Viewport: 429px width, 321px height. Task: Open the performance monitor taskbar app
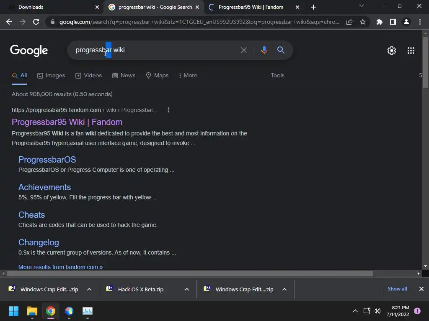[88, 311]
